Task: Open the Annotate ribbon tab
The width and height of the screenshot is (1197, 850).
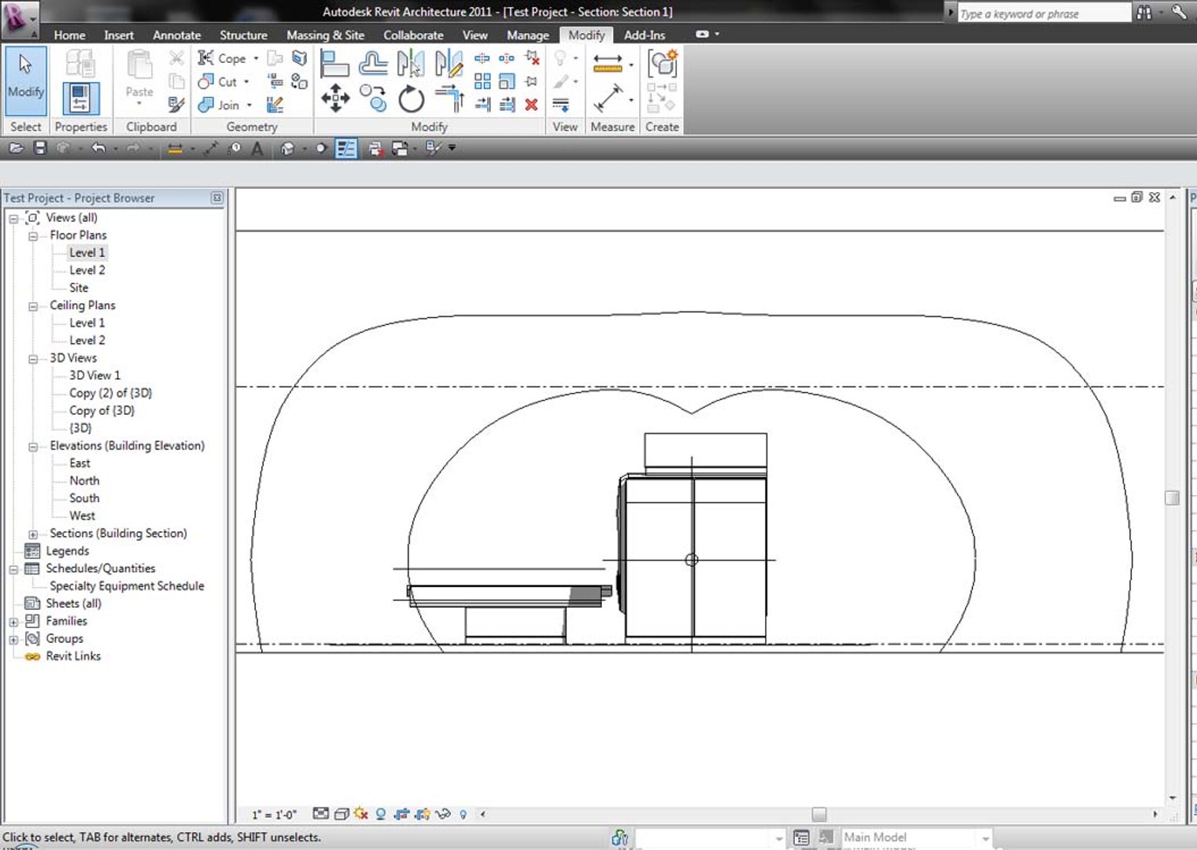Action: coord(176,35)
